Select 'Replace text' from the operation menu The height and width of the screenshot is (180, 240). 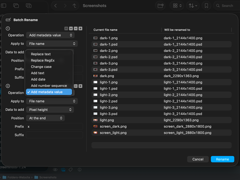click(41, 54)
